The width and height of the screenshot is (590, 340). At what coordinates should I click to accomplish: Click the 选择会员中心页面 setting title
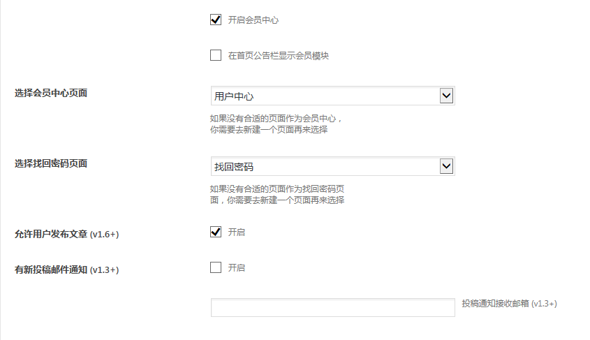(51, 93)
